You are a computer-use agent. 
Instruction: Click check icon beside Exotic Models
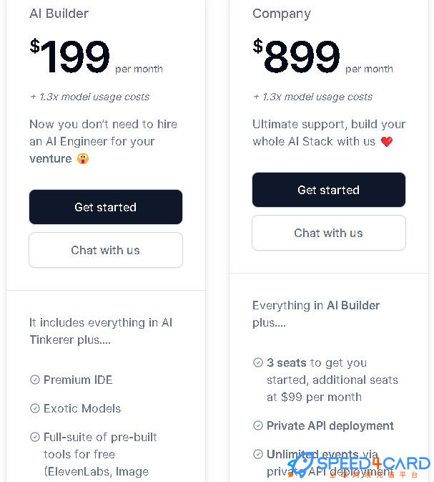click(x=35, y=408)
